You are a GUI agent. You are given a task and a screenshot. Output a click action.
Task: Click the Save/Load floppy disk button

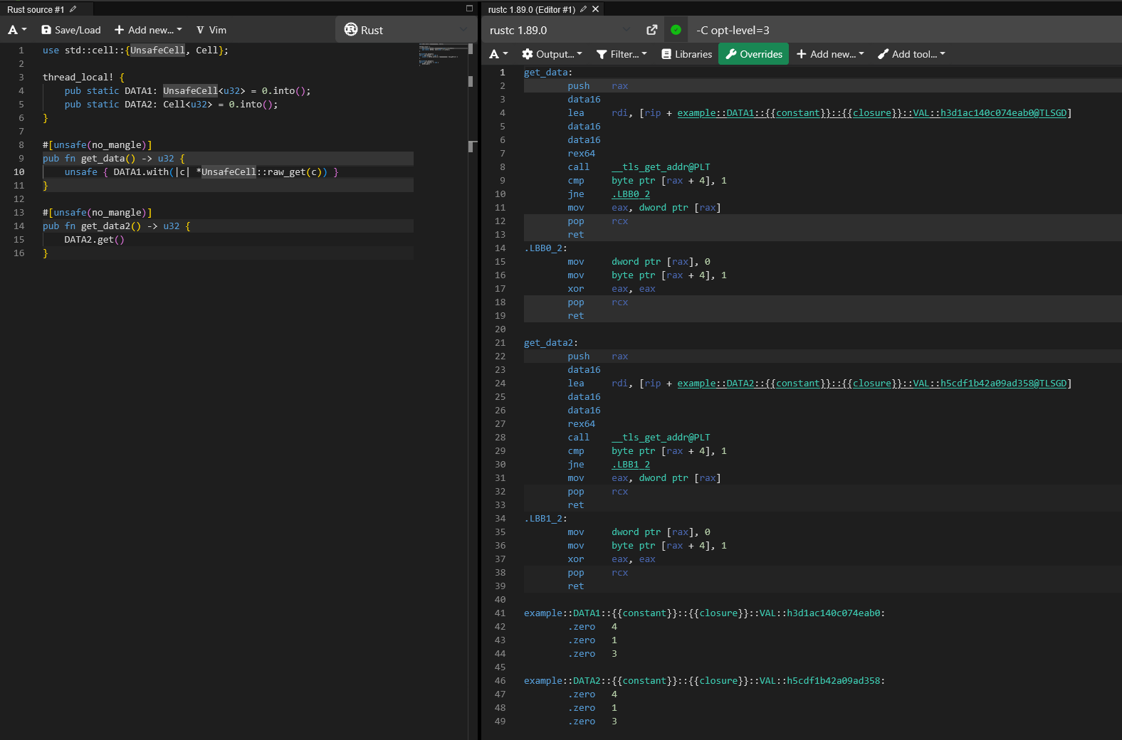pyautogui.click(x=71, y=30)
